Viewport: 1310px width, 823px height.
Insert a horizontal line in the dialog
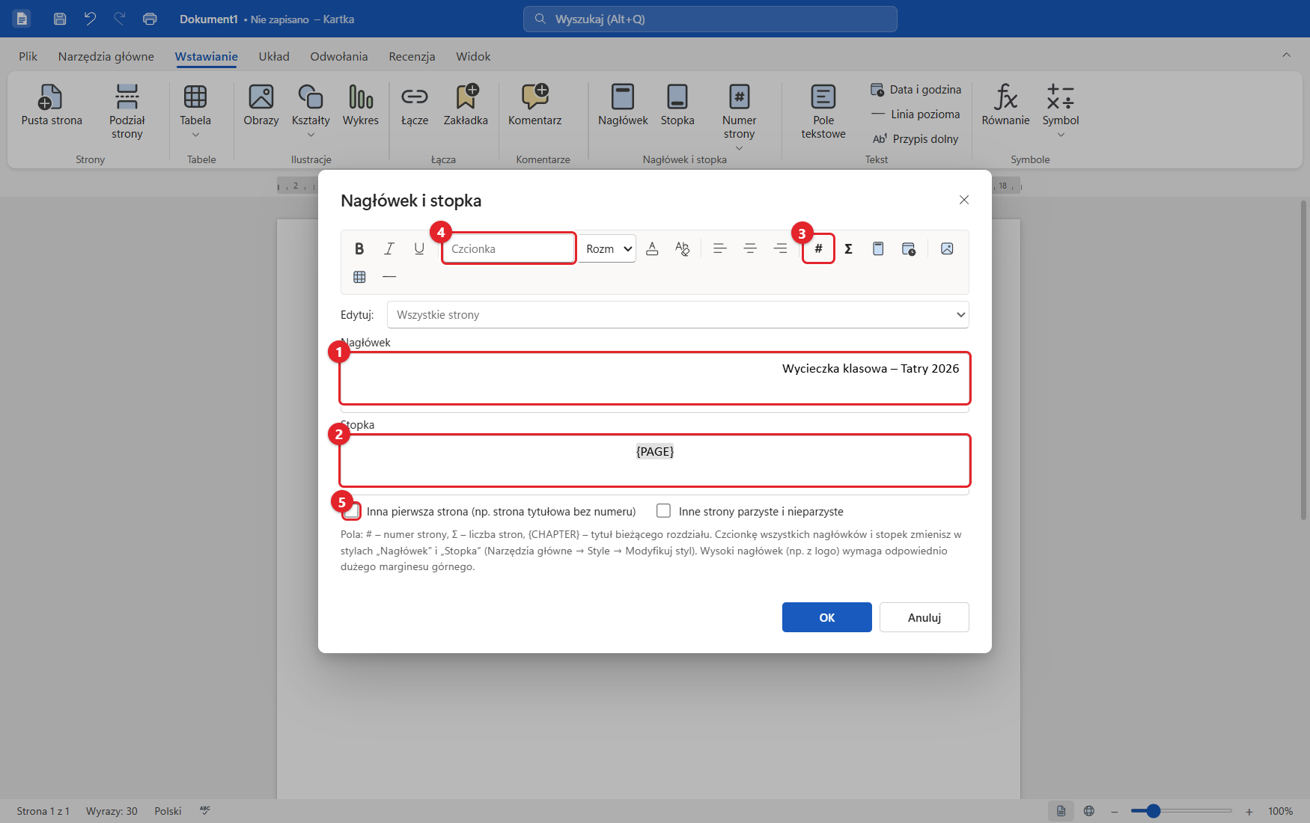click(389, 277)
